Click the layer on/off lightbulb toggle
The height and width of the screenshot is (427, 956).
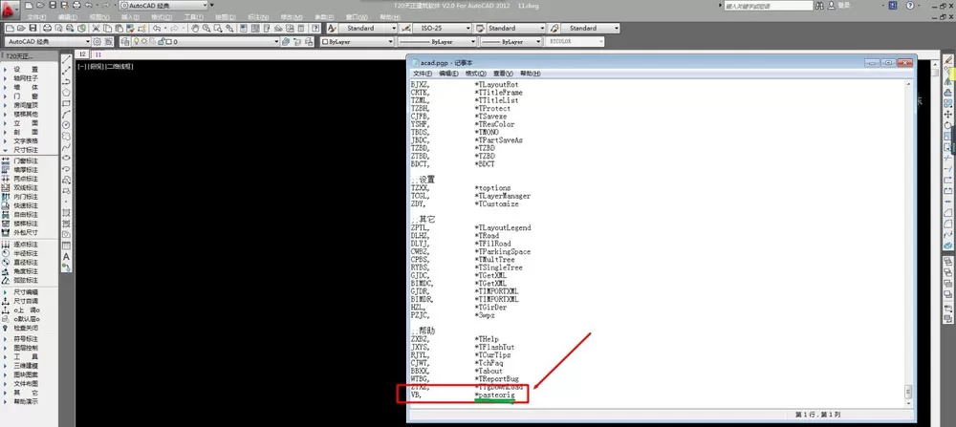point(137,41)
